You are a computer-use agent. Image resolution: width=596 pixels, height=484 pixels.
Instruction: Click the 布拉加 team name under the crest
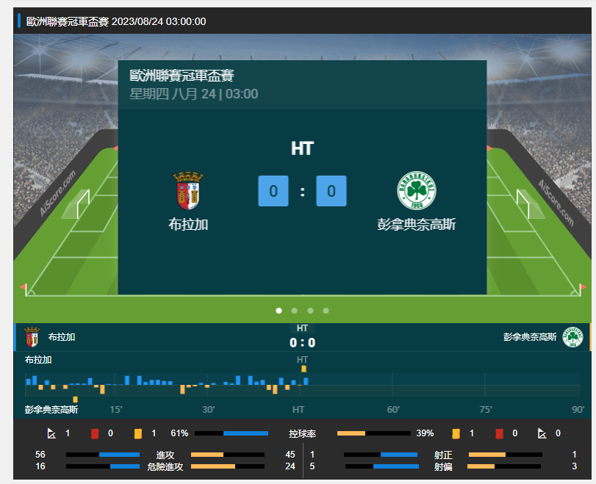[188, 225]
